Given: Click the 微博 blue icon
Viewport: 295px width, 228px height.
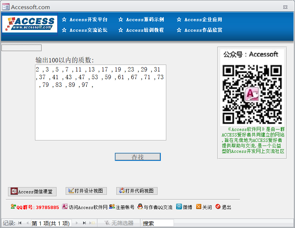Looking at the screenshot, I should click(x=179, y=206).
